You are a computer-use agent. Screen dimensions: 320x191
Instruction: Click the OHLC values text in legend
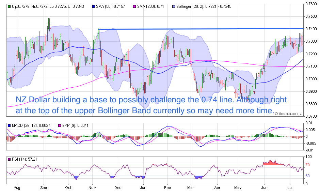(x=48, y=6)
